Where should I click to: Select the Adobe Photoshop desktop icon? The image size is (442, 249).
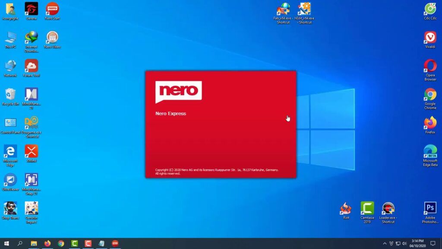[x=430, y=213]
